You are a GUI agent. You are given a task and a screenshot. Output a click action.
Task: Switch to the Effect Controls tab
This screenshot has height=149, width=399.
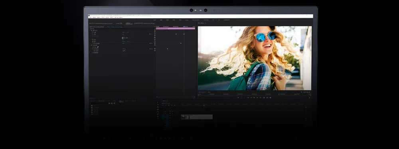[x=129, y=23]
